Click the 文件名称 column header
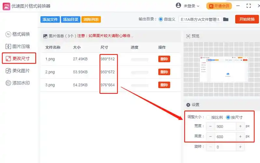 [x=53, y=47]
